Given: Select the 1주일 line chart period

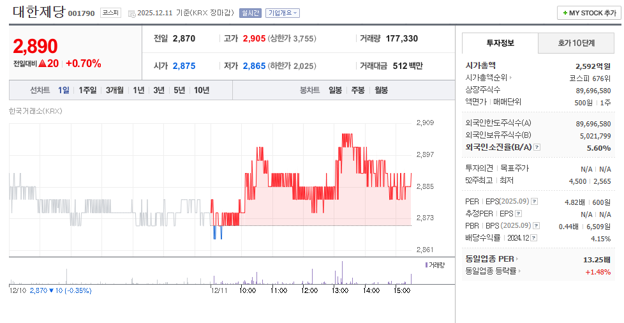Looking at the screenshot, I should [87, 91].
